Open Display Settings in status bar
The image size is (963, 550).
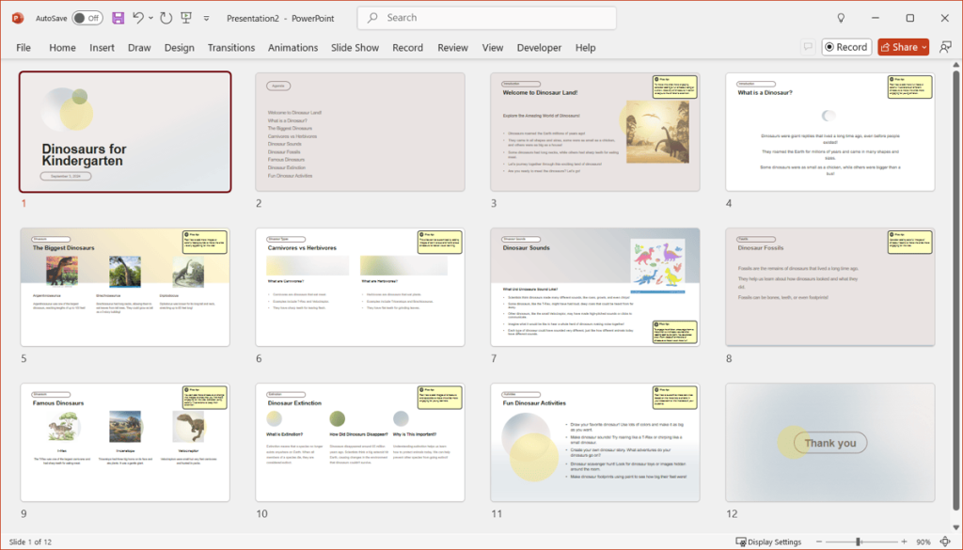(x=769, y=542)
